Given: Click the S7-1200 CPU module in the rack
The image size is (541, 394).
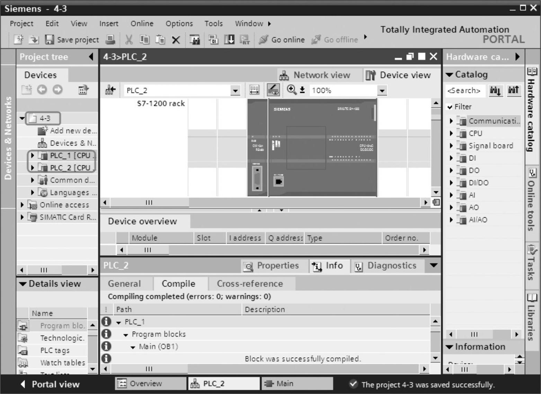Looking at the screenshot, I should tap(323, 148).
